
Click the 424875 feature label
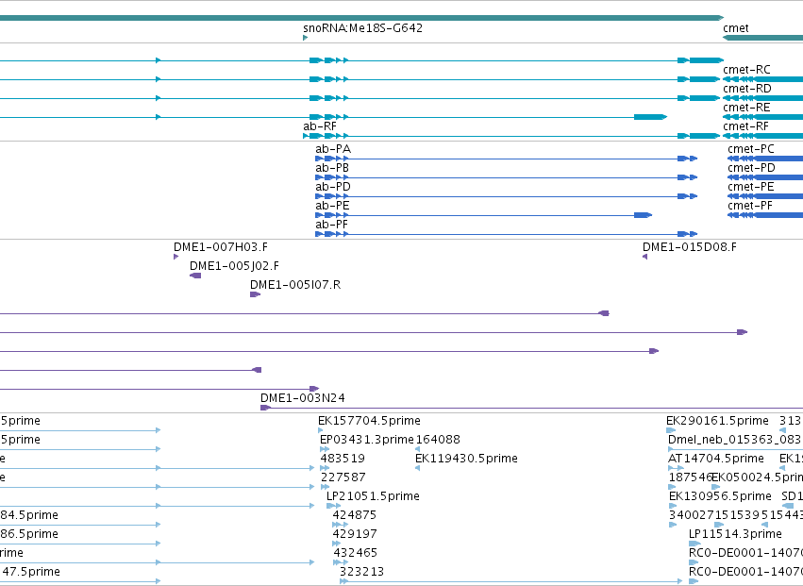[355, 515]
